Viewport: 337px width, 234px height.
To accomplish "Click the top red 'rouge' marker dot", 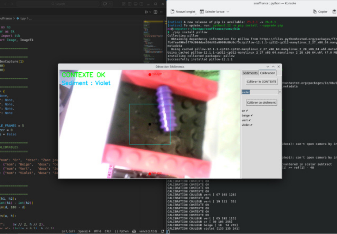I will point(150,74).
